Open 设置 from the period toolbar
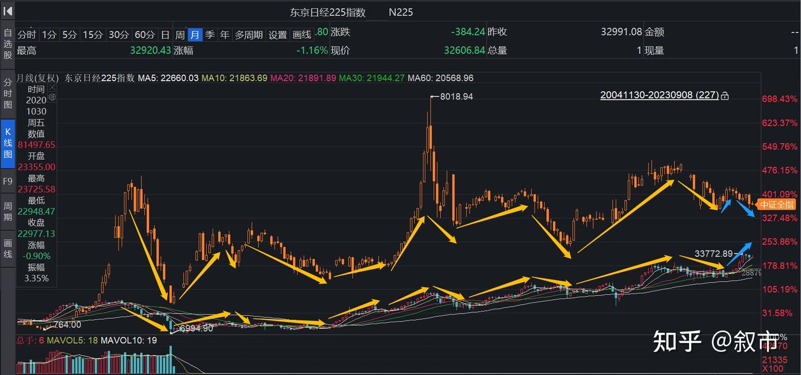 click(x=278, y=33)
